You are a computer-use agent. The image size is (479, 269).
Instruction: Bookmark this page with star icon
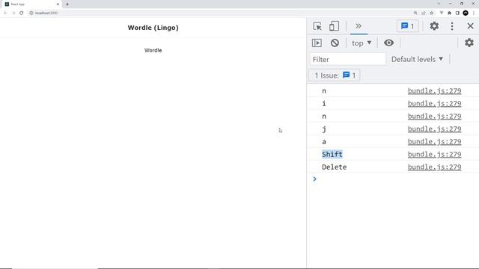pyautogui.click(x=431, y=13)
